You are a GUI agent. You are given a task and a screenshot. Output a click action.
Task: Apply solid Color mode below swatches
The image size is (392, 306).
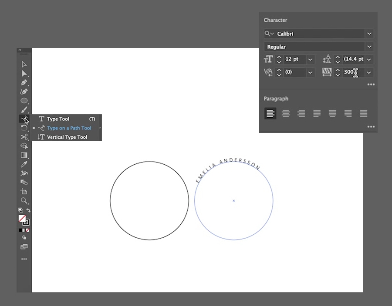point(20,230)
